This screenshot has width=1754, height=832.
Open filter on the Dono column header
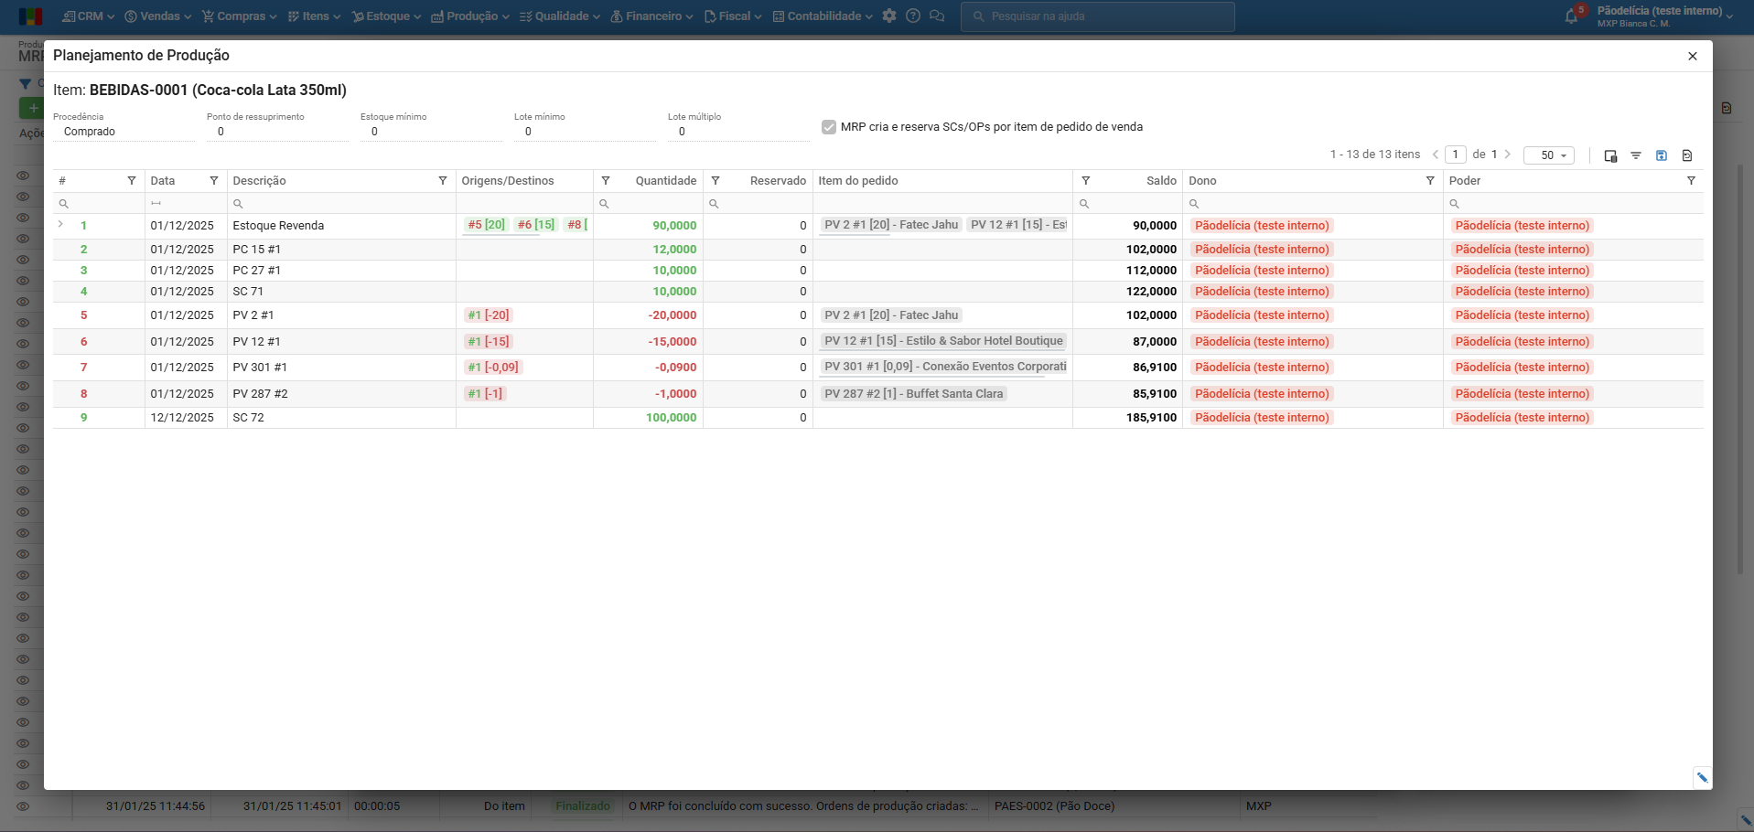point(1430,181)
